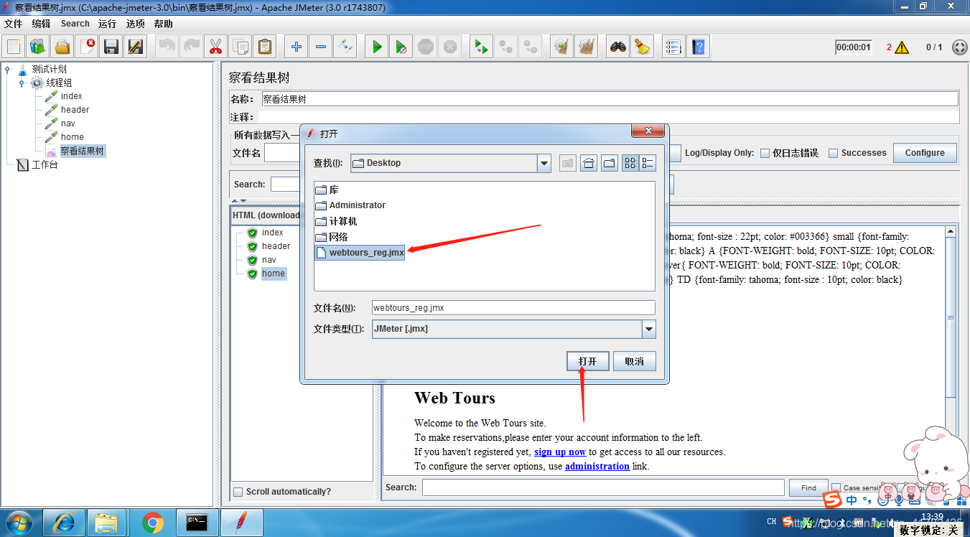Follow the administration link
This screenshot has height=537, width=970.
tap(597, 466)
